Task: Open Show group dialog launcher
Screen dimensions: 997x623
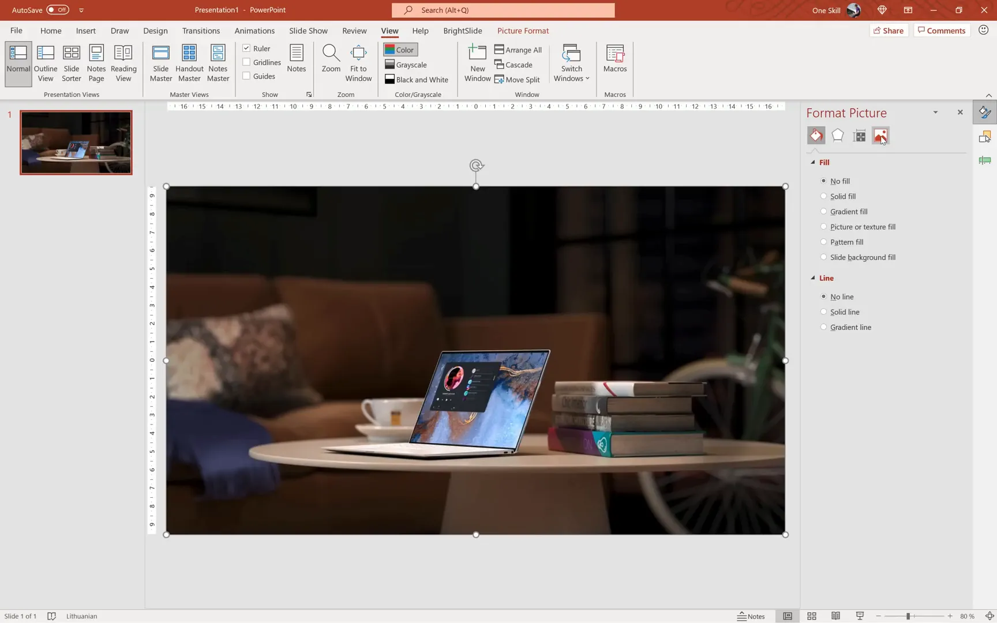Action: pyautogui.click(x=309, y=95)
